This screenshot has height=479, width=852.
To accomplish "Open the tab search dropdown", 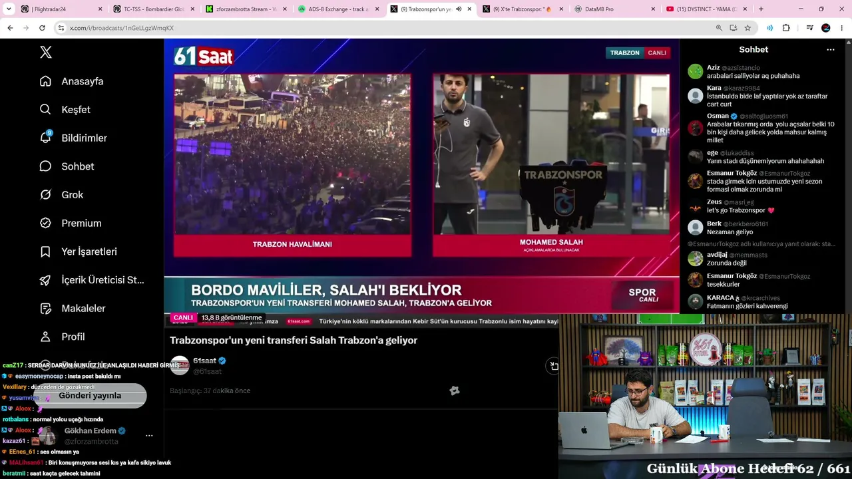I will (9, 9).
